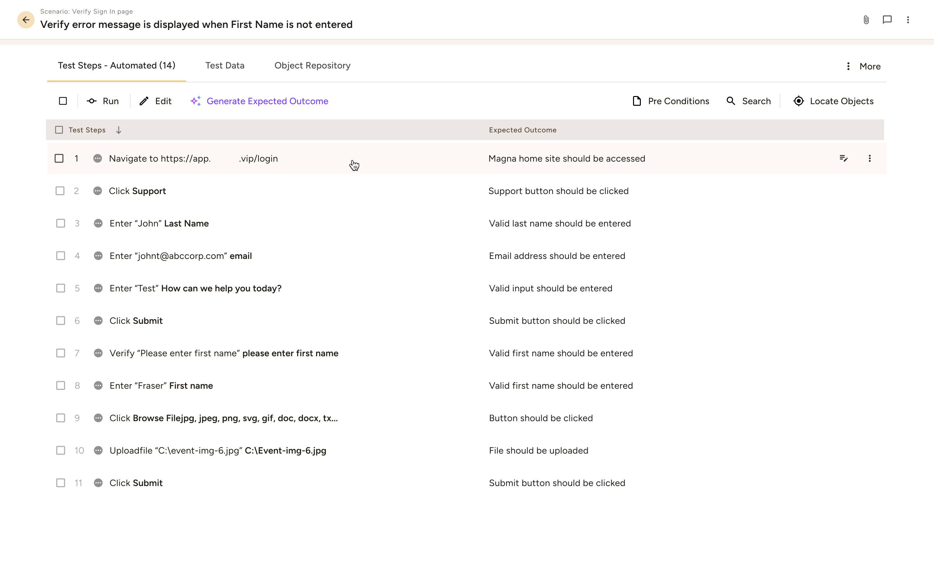Open the comments icon in the header
934x584 pixels.
coord(887,20)
